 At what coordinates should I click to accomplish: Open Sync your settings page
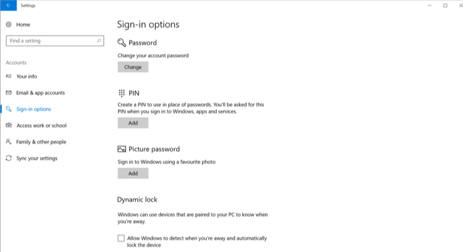37,158
